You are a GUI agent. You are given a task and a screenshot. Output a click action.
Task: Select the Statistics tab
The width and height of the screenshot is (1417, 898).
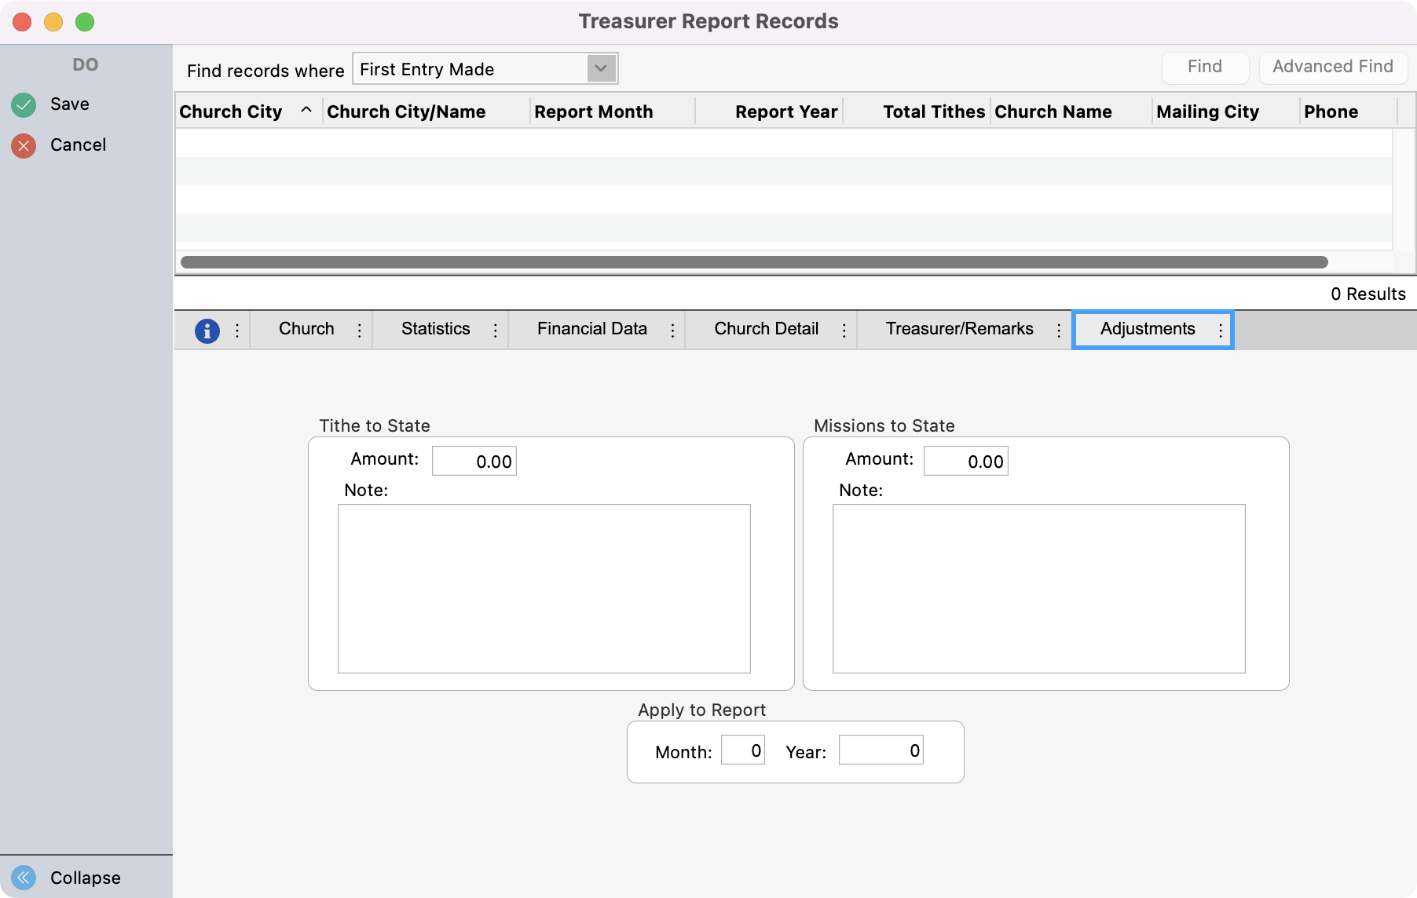(x=435, y=329)
